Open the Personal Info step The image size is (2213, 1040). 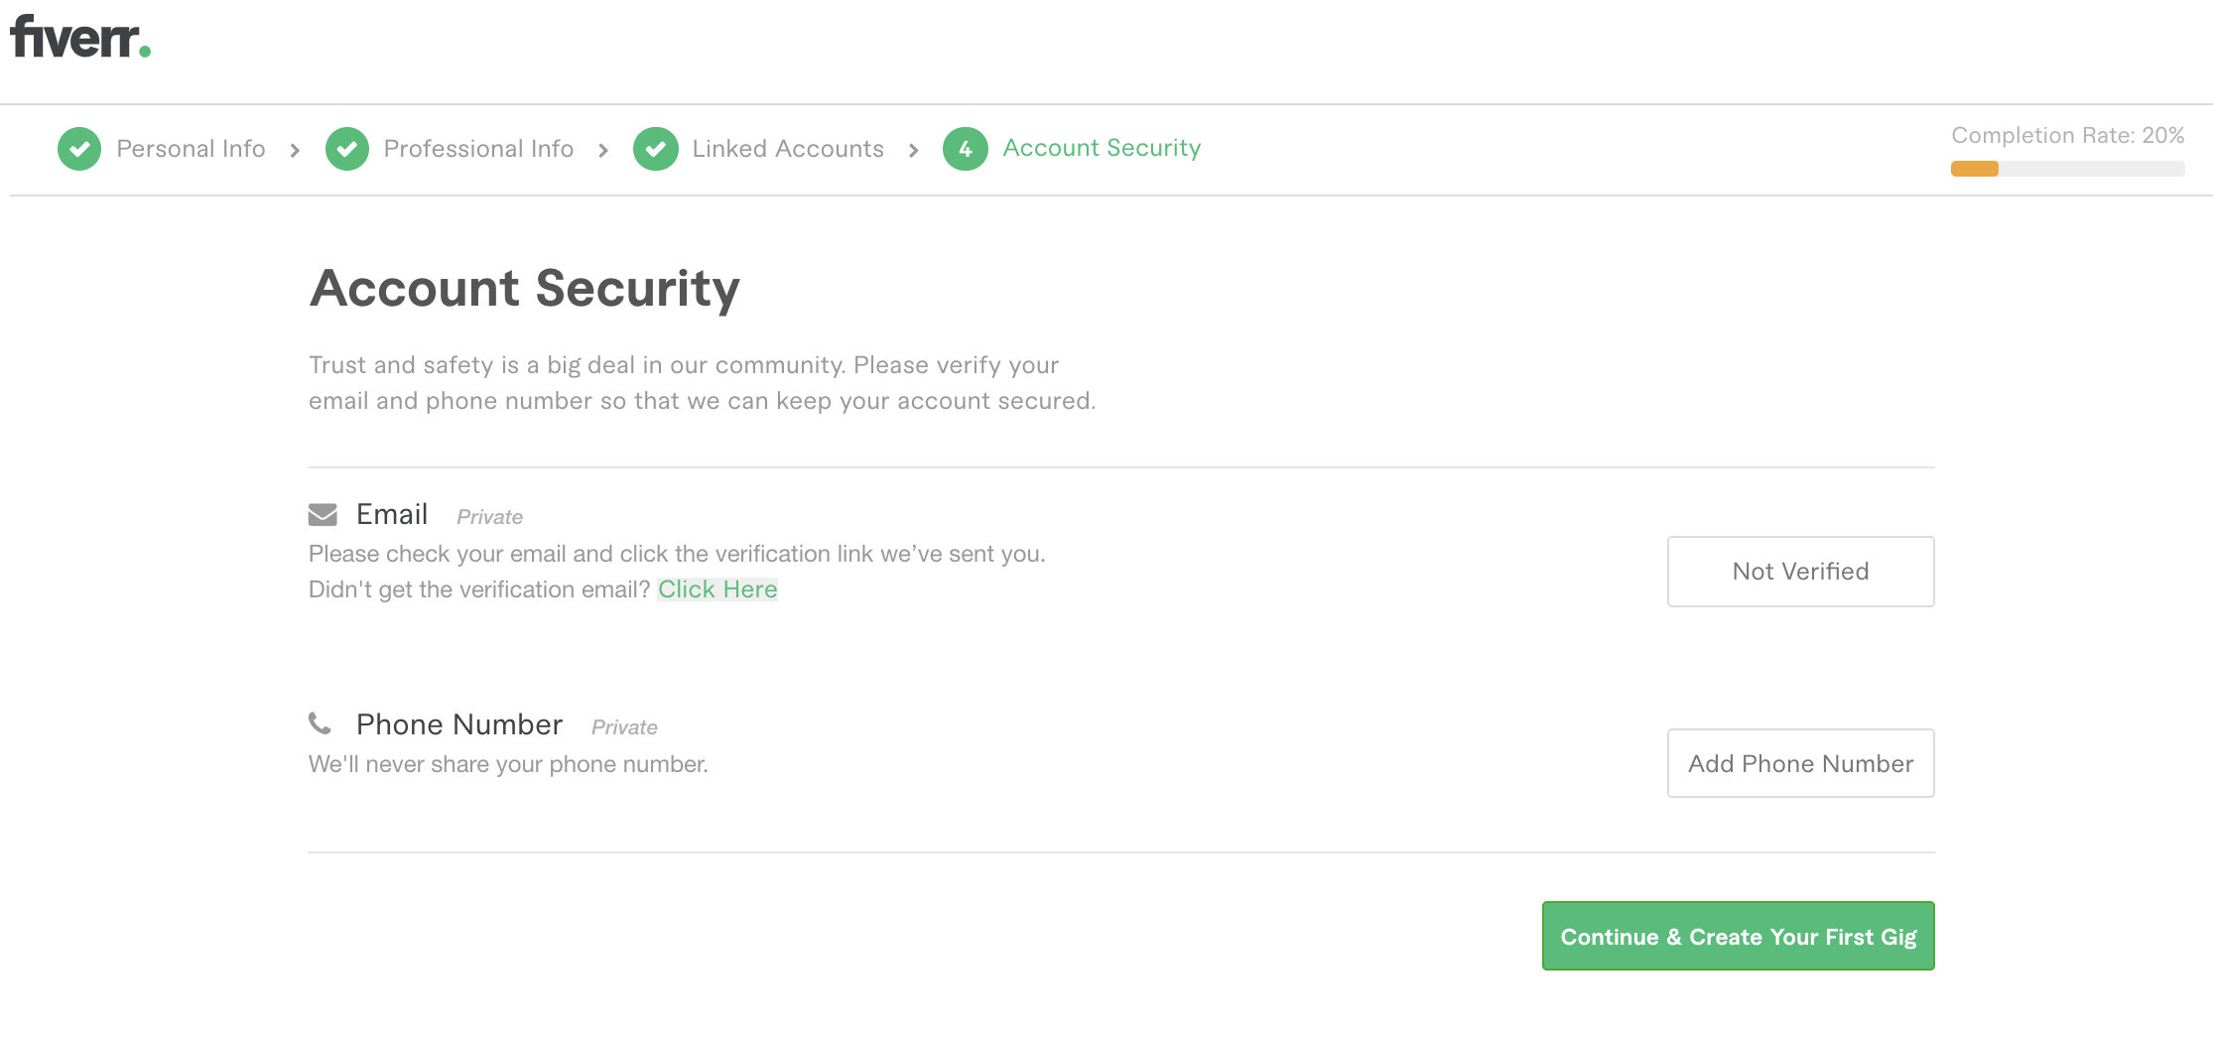point(191,149)
